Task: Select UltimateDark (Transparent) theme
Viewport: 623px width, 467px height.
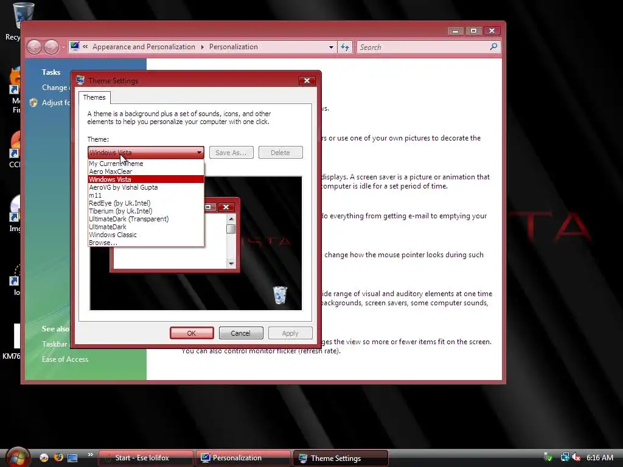Action: click(x=146, y=219)
